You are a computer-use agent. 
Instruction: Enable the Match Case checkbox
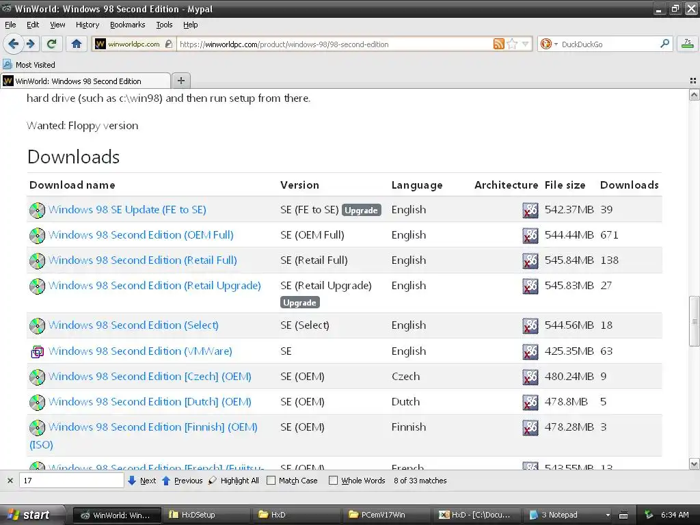(x=271, y=481)
